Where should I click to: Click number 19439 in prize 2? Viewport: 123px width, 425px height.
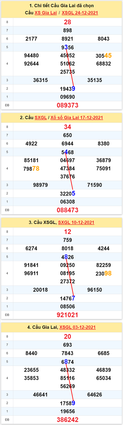click(67, 89)
